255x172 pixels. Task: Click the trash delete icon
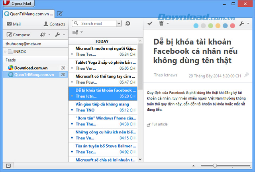tap(161, 23)
